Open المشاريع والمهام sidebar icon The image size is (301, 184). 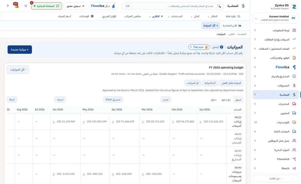click(x=294, y=76)
